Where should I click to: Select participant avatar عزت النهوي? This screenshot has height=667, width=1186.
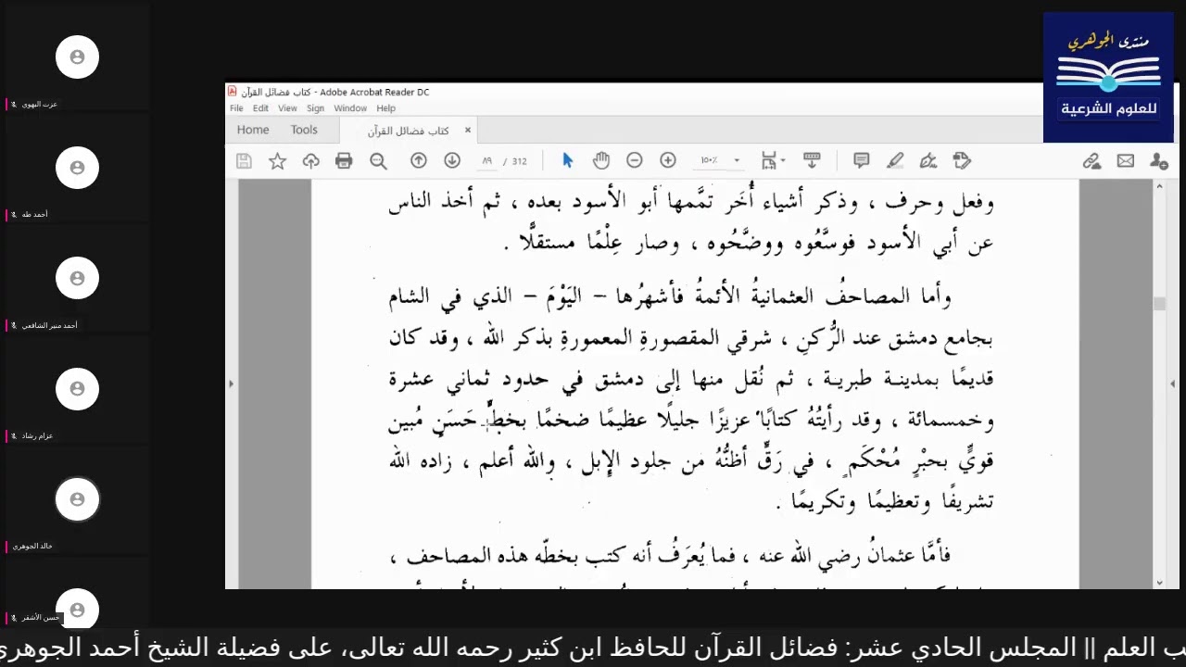click(x=77, y=57)
